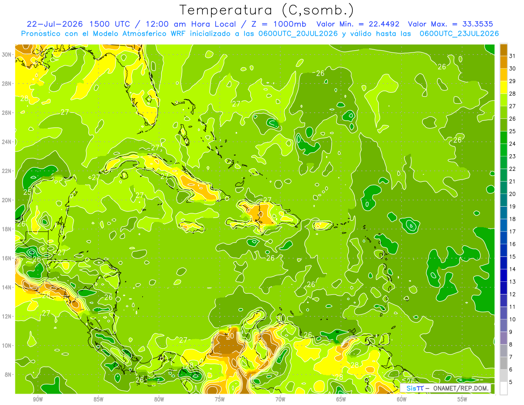This screenshot has height=405, width=524.
Task: Click the 14N latitude axis label
Action: coord(7,287)
